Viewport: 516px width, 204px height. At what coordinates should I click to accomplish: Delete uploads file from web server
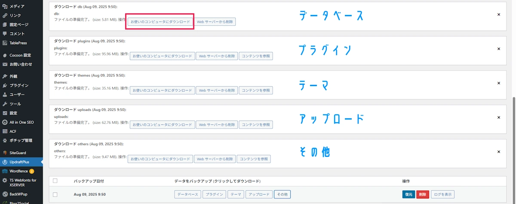tap(217, 124)
